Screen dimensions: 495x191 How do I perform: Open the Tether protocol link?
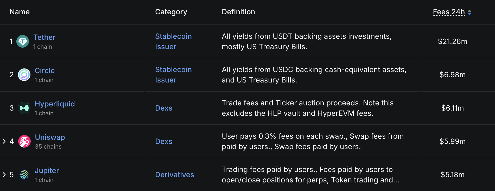45,37
